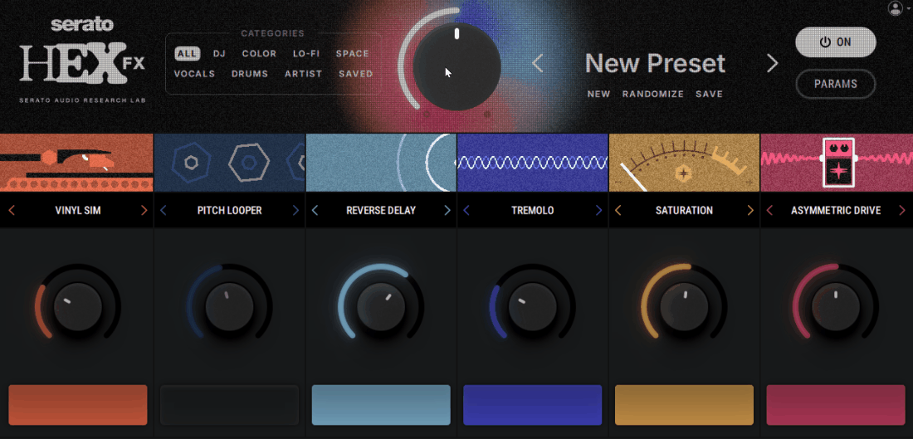Click SAVE preset
Viewport: 913px width, 439px height.
(709, 94)
